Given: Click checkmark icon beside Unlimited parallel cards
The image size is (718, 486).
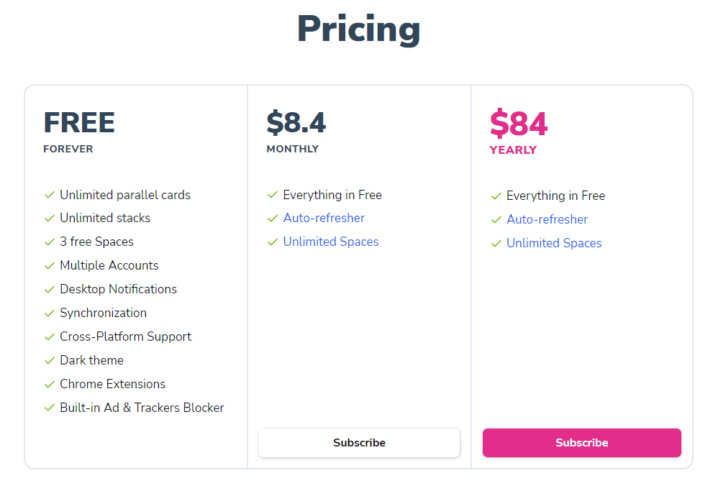Looking at the screenshot, I should (x=50, y=195).
